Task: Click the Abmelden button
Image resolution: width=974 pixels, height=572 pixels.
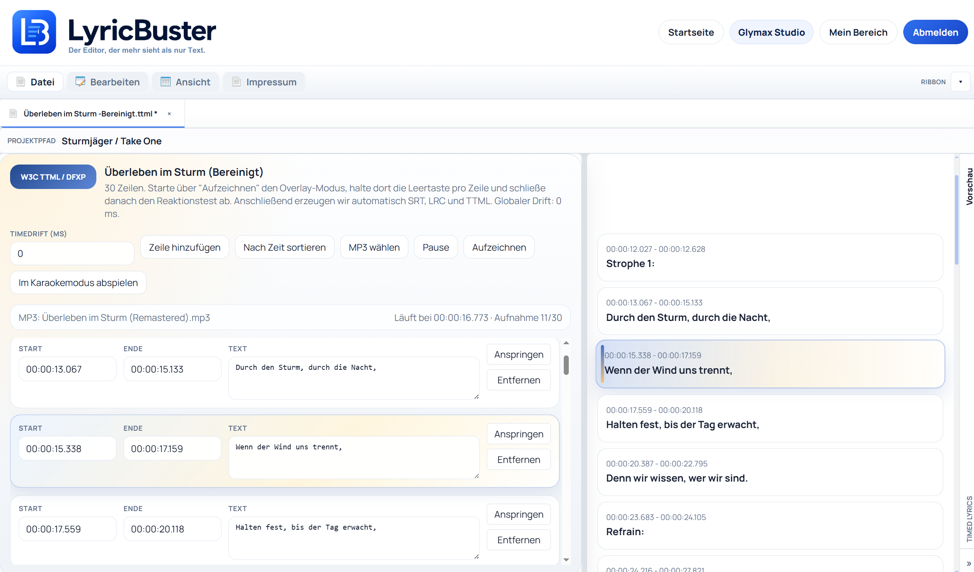Action: coord(935,32)
